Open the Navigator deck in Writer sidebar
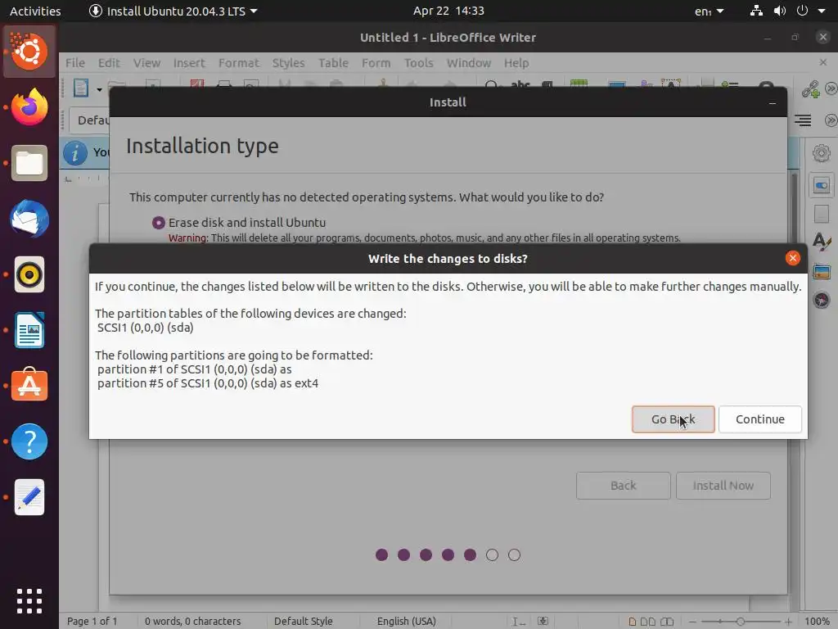Viewport: 838px width, 629px height. click(822, 300)
